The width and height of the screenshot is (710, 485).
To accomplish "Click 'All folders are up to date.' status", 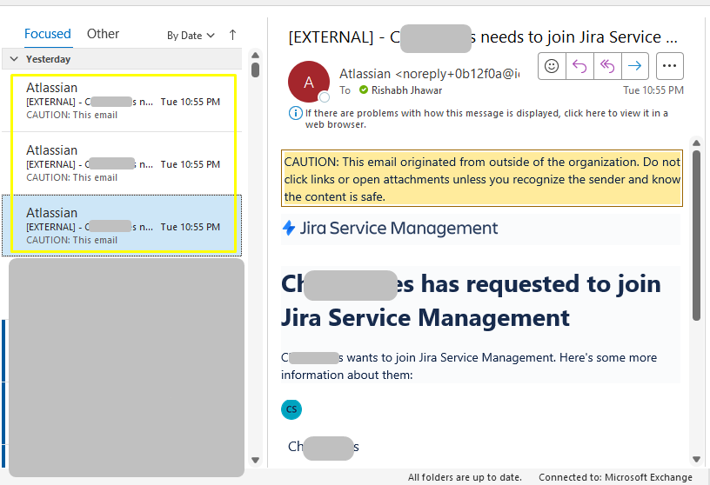I will coord(465,477).
